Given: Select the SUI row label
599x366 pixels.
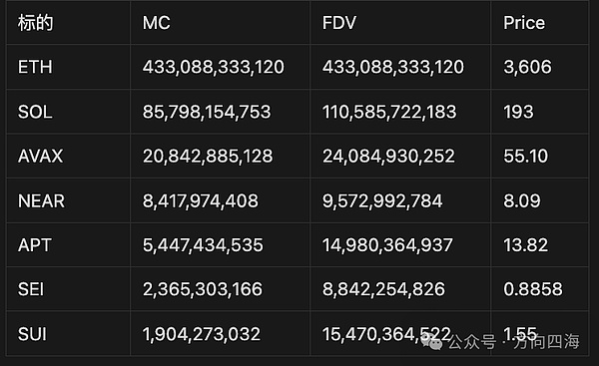Looking at the screenshot, I should pos(32,334).
